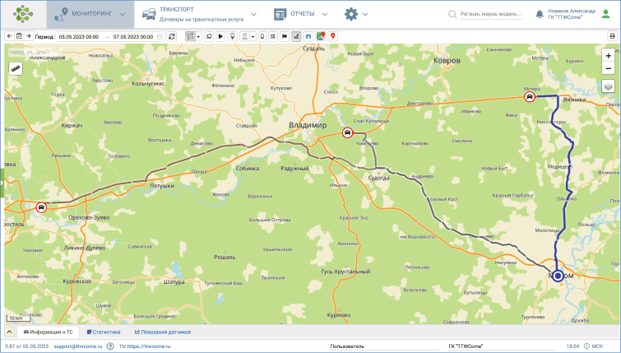The image size is (621, 353).
Task: Select the ruler measurement tool
Action: tap(15, 68)
